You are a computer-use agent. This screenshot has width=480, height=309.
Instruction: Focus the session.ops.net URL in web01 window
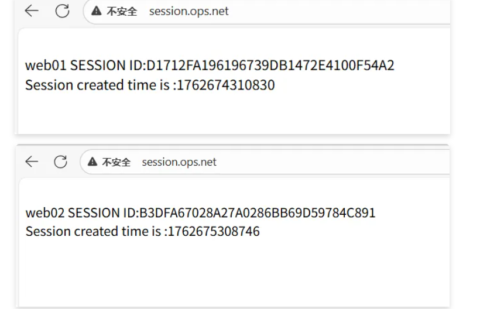pos(188,11)
